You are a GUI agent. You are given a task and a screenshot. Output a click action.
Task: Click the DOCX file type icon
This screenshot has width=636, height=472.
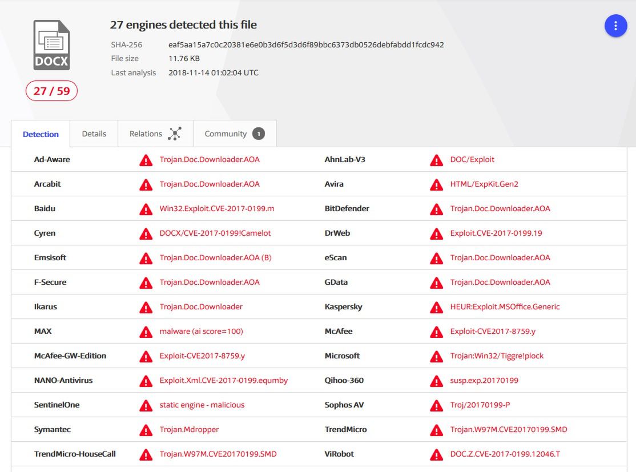click(x=51, y=45)
